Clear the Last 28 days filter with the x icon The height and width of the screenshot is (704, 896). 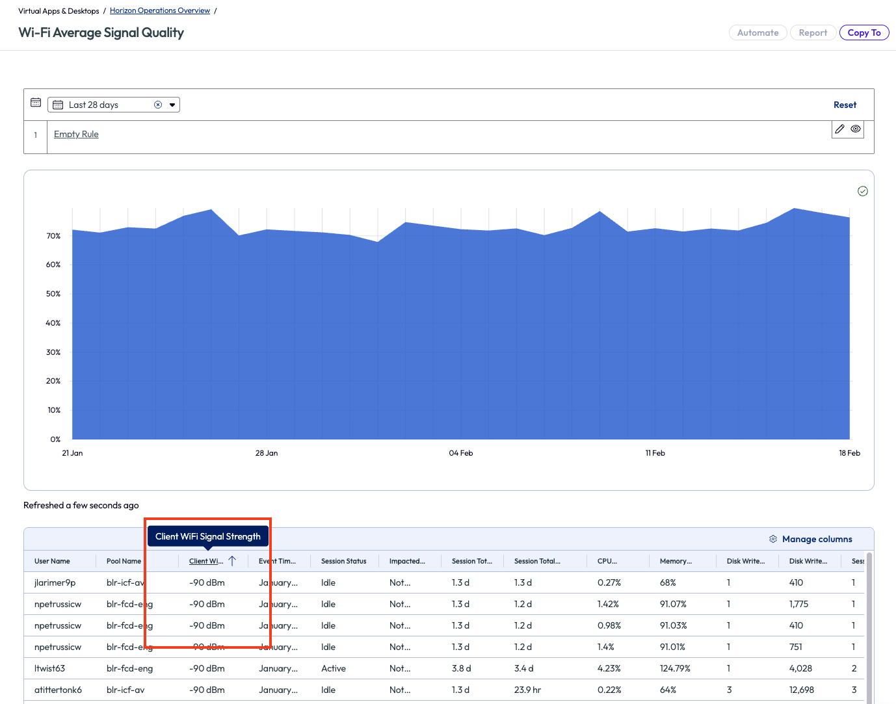click(x=158, y=104)
